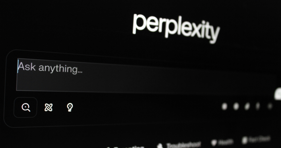
Task: Select the Search mode magnifier icon
Action: pos(26,108)
